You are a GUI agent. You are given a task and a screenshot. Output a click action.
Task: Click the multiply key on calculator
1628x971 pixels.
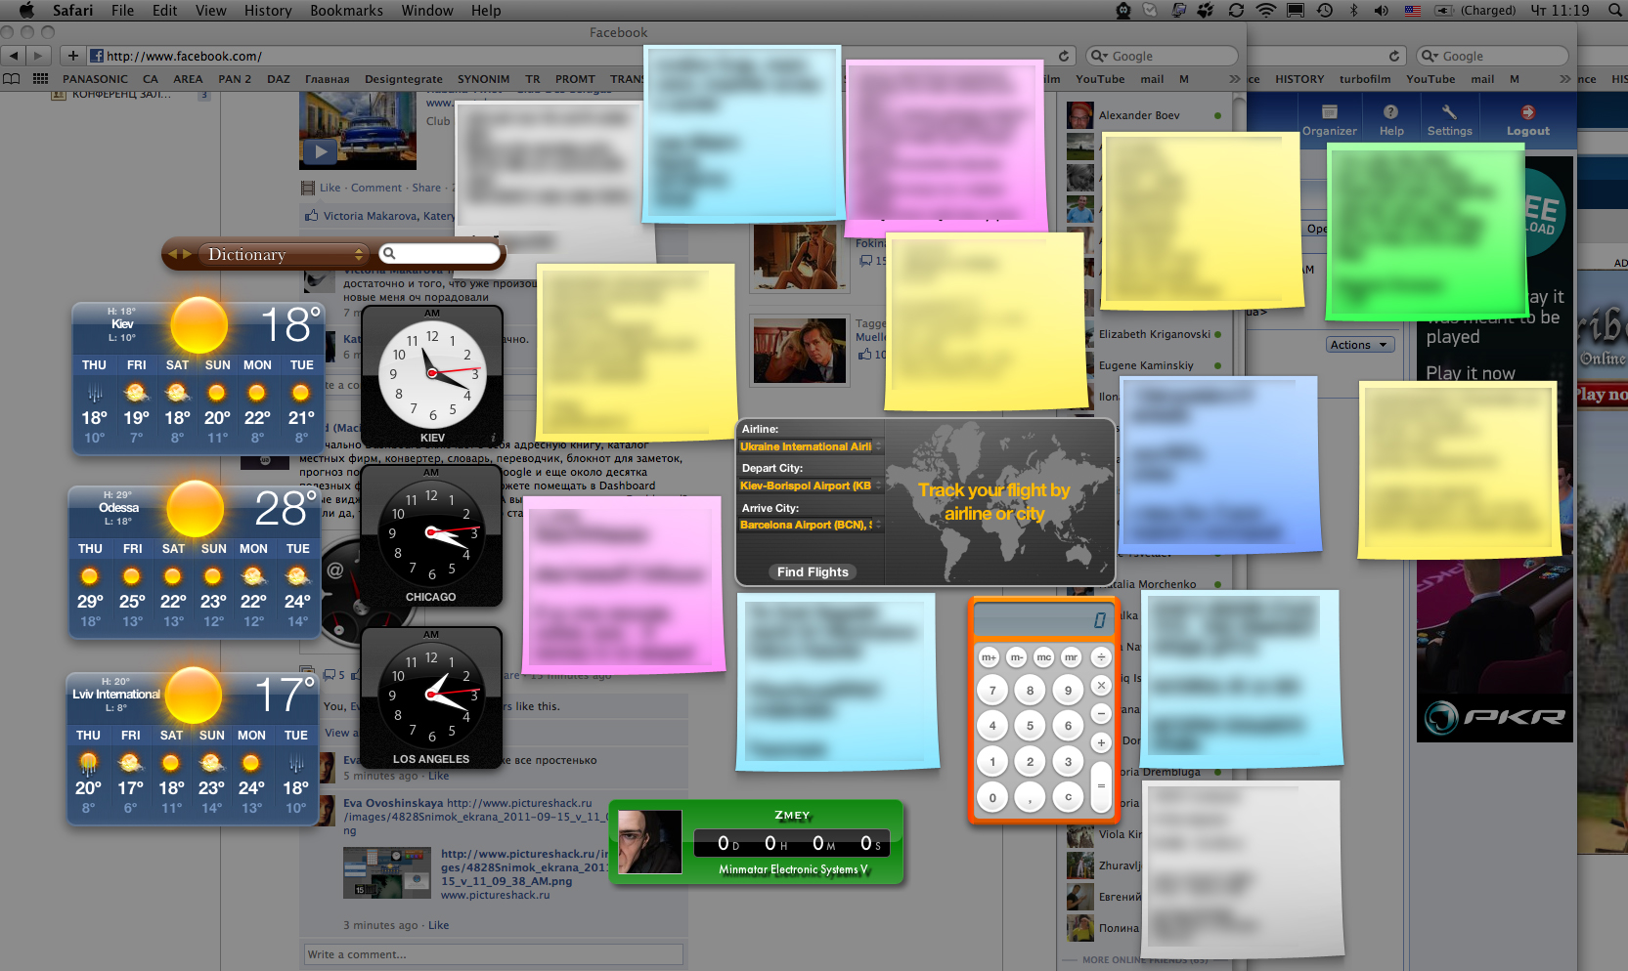[x=1101, y=686]
